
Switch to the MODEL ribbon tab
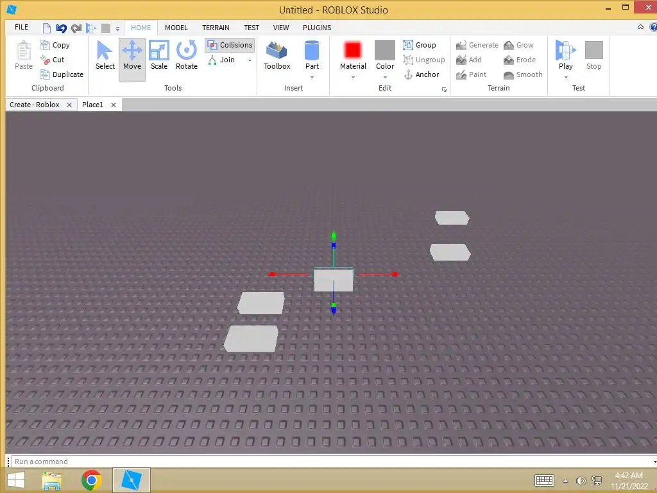[176, 28]
